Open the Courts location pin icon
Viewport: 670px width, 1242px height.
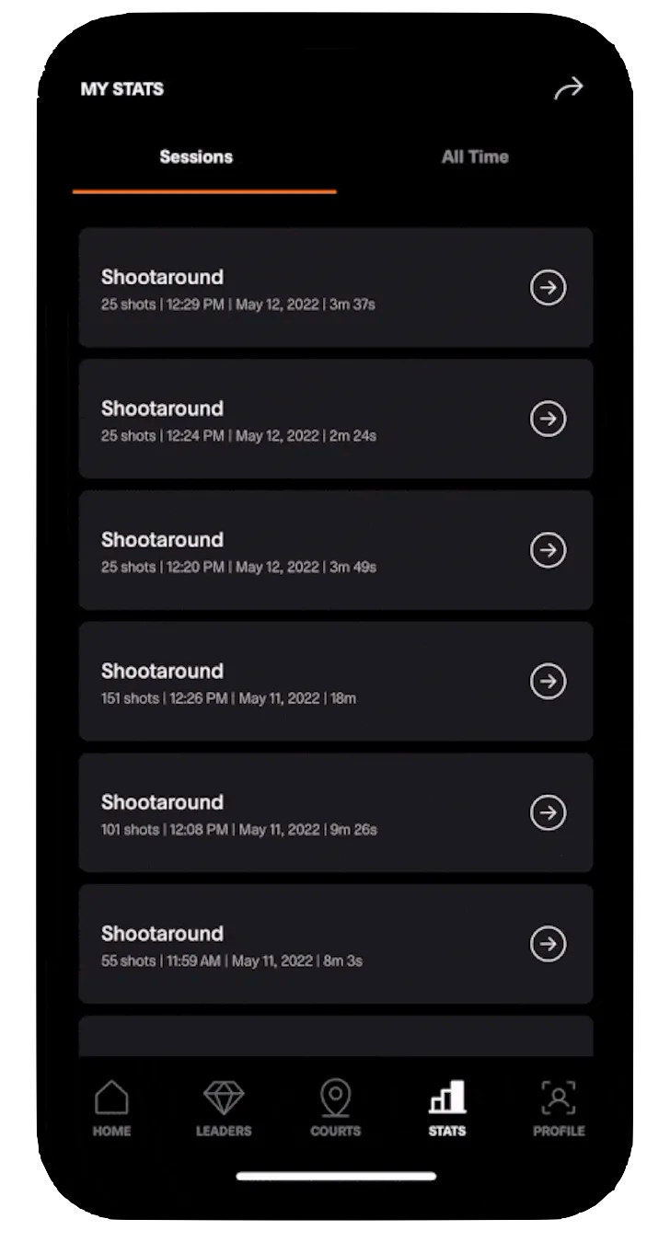(x=335, y=1098)
